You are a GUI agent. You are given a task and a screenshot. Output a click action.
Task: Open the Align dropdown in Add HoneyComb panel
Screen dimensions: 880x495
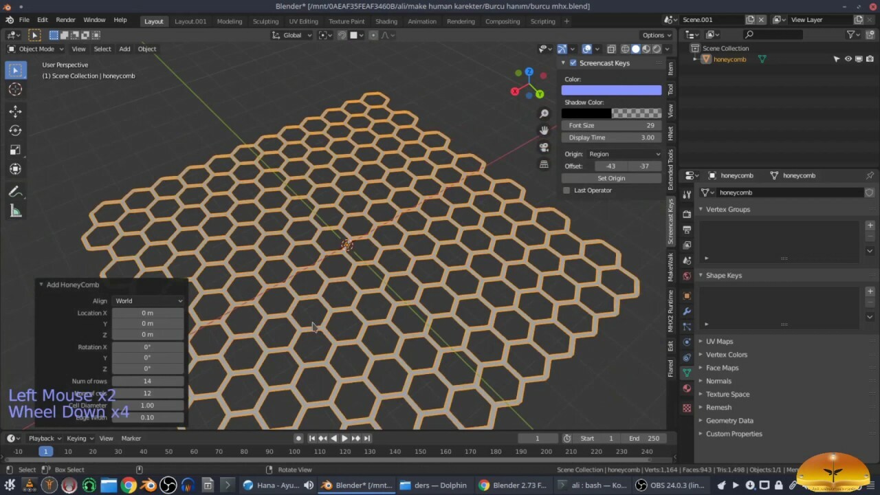(148, 300)
